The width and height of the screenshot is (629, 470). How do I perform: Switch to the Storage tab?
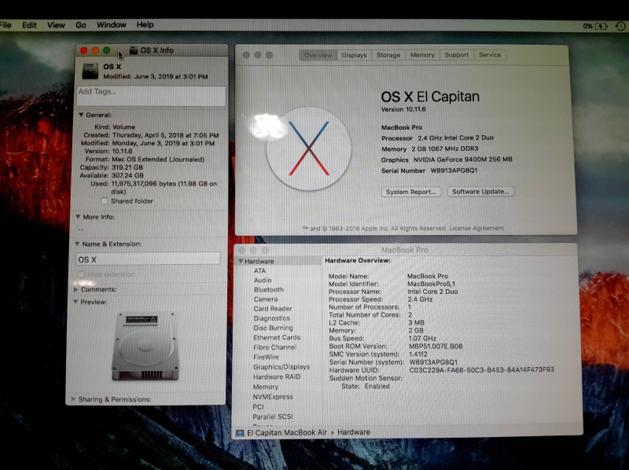[388, 55]
